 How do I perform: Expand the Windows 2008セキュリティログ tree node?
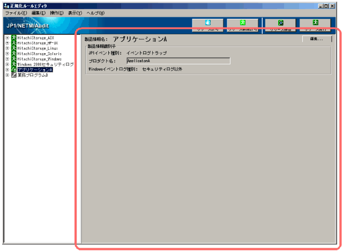tap(7, 64)
